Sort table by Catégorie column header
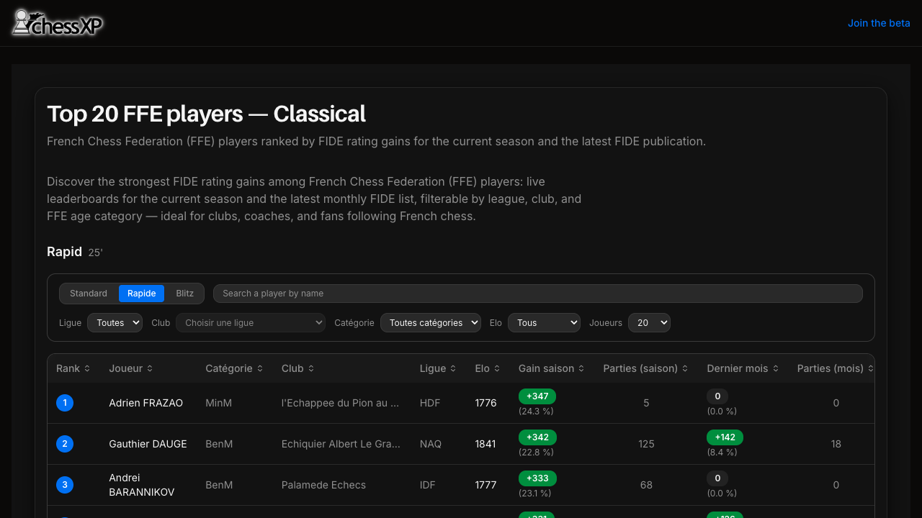922x518 pixels. (x=234, y=368)
